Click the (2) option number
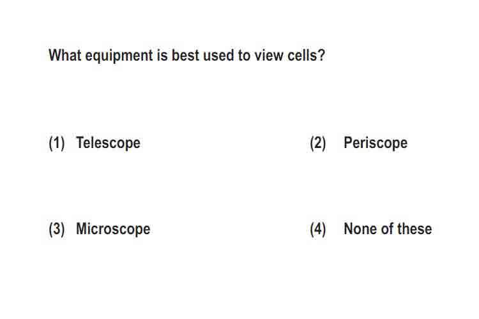 coord(317,143)
